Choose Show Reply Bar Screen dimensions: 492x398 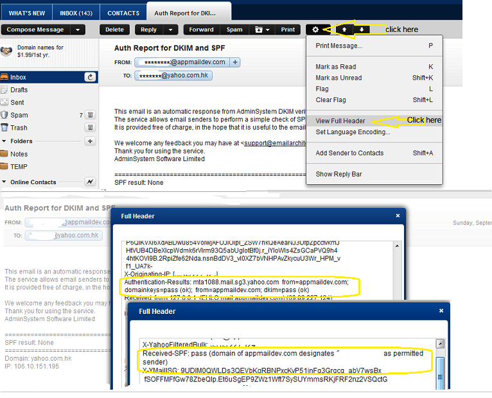(x=374, y=174)
